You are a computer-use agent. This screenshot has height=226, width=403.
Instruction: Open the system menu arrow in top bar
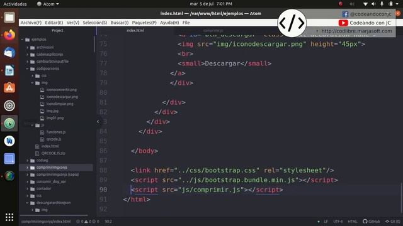tap(397, 4)
